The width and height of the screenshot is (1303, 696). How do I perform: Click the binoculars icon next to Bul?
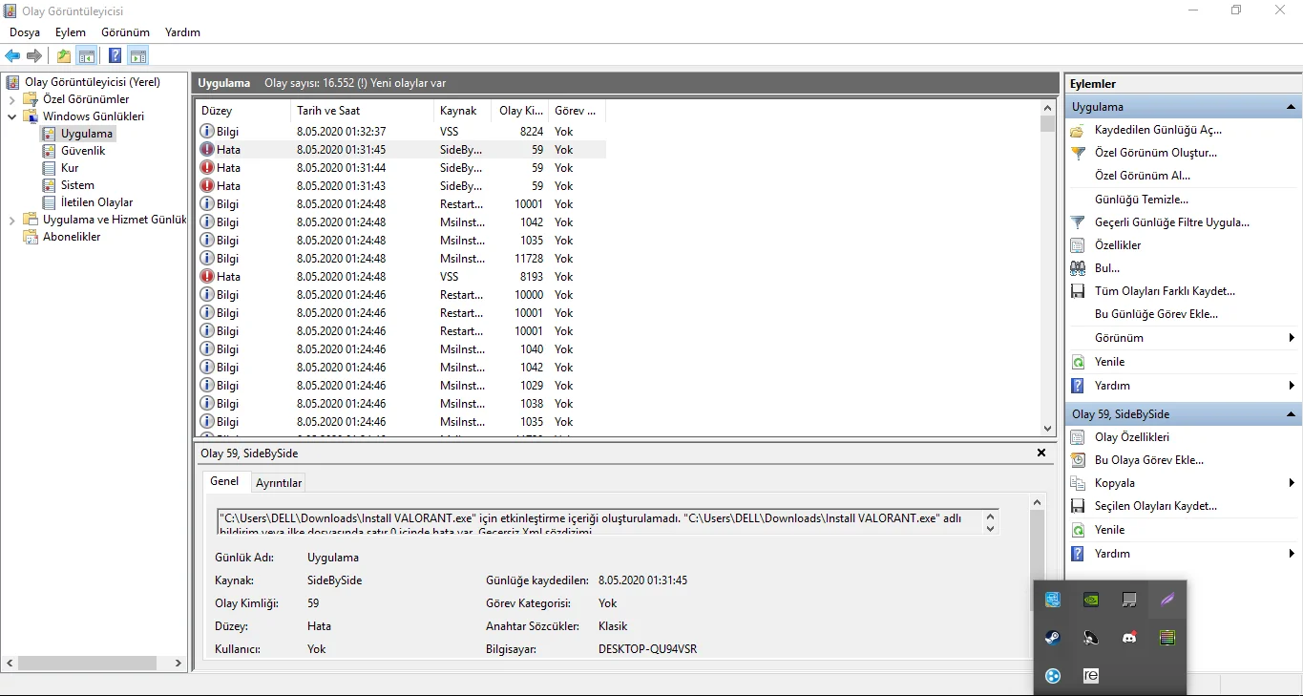1078,268
